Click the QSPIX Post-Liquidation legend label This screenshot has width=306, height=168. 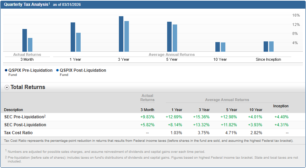pyautogui.click(x=83, y=70)
